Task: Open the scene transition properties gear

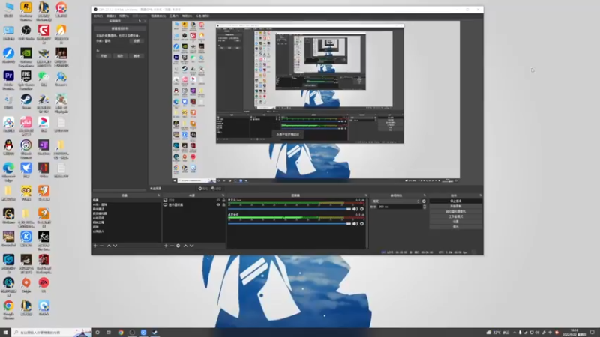Action: [x=424, y=201]
